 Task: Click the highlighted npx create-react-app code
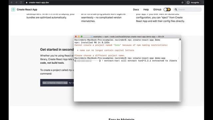(55, 83)
